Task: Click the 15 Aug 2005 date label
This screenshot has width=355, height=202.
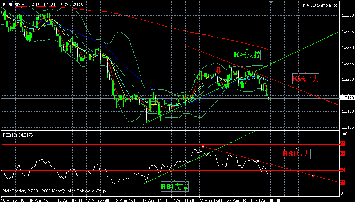Action: [x=12, y=200]
